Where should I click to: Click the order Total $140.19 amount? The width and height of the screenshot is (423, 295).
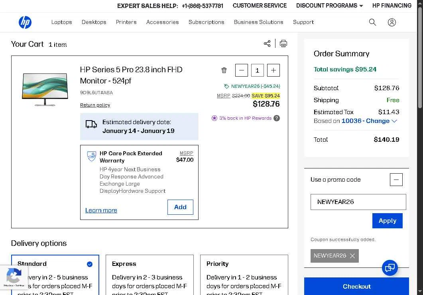(386, 140)
